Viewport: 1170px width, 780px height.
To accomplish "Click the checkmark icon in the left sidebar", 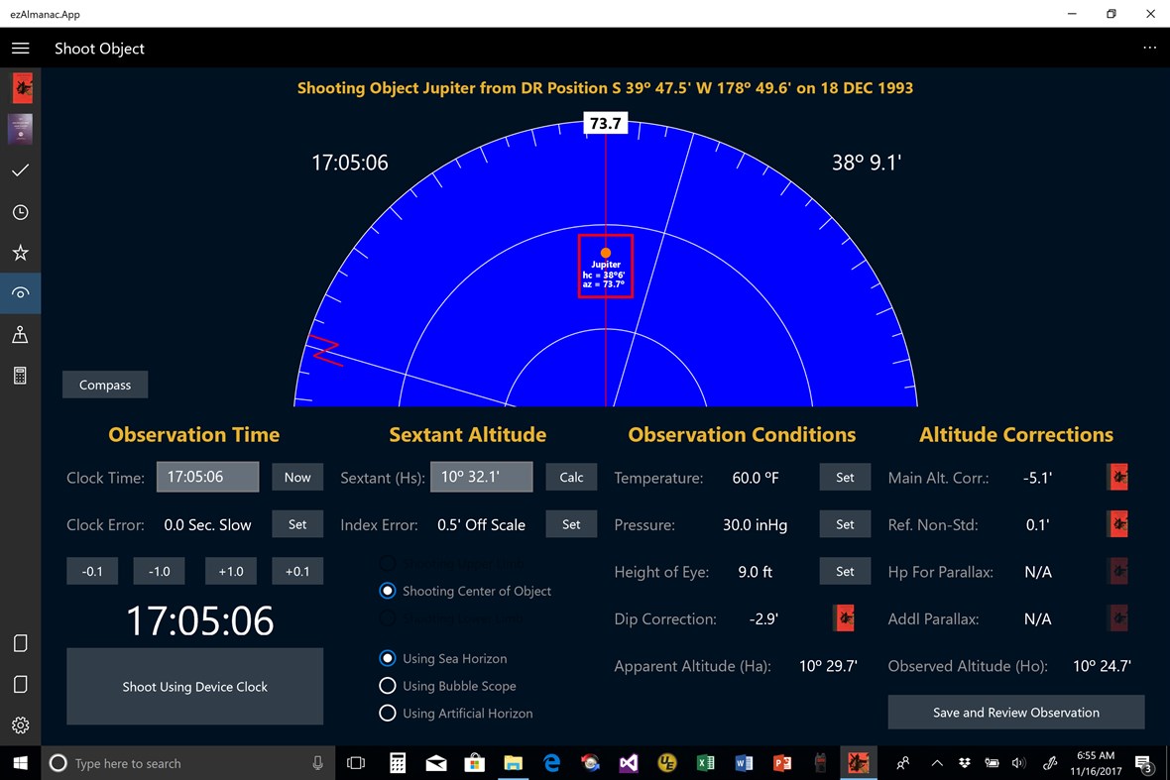I will (x=20, y=169).
